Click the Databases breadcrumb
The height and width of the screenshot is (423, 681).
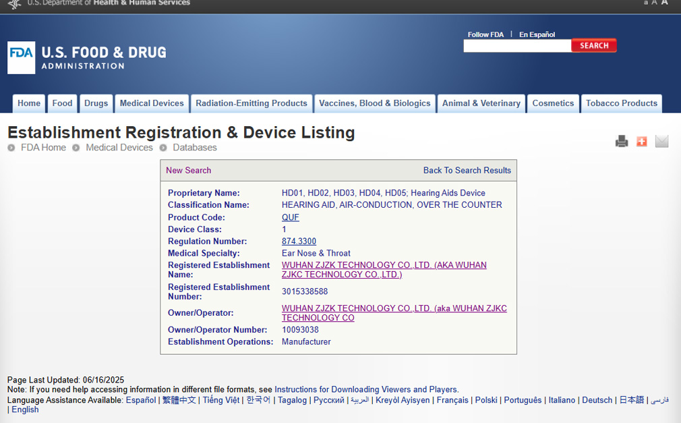point(195,148)
